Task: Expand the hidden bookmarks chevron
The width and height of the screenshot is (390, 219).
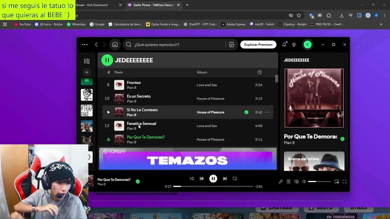Action: [x=381, y=24]
